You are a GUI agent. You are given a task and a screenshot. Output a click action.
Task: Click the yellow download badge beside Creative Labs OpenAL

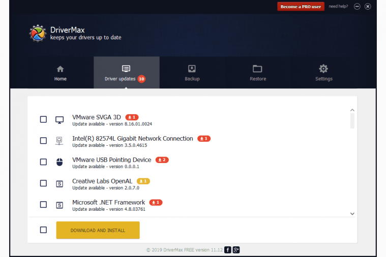(x=143, y=181)
